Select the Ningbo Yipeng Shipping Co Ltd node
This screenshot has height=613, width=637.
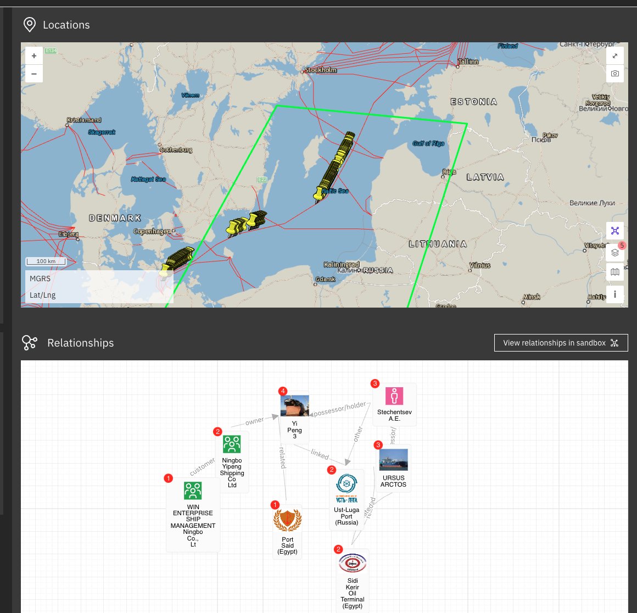coord(232,462)
